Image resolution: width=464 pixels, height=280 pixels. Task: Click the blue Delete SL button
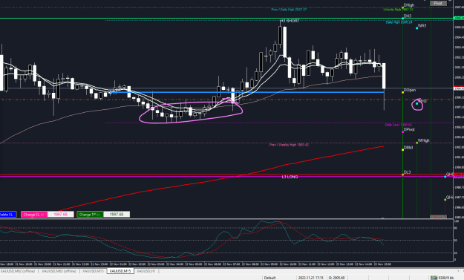pos(8,215)
